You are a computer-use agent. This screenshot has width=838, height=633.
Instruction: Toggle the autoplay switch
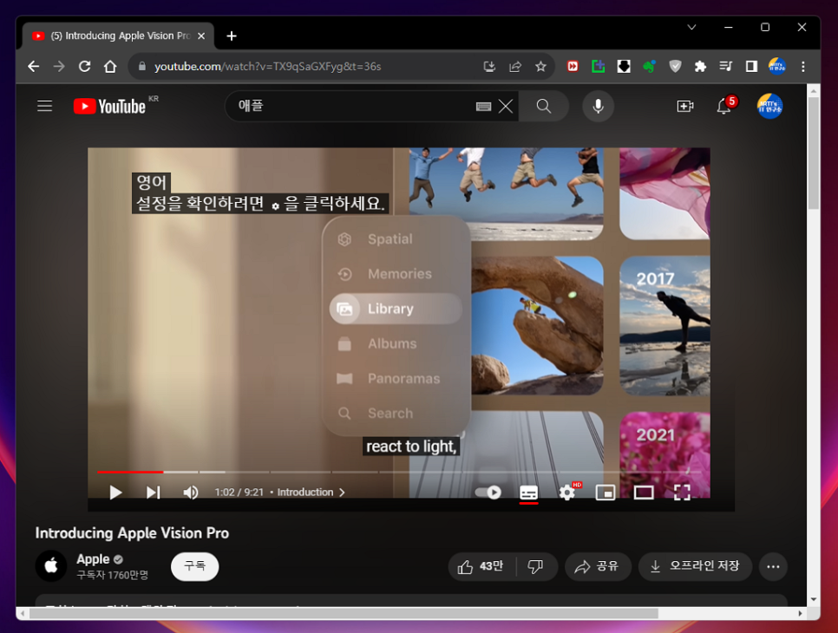tap(488, 492)
